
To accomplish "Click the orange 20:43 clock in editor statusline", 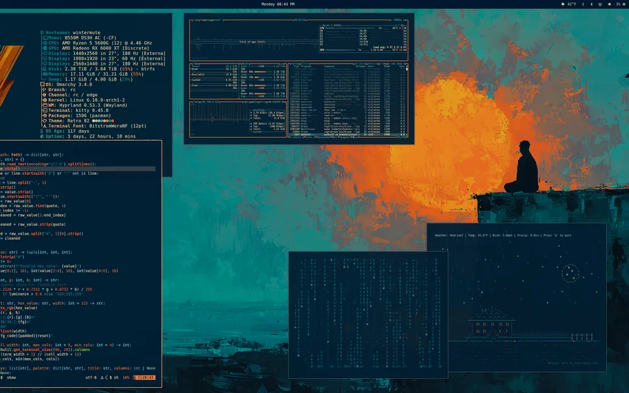I will pos(143,377).
